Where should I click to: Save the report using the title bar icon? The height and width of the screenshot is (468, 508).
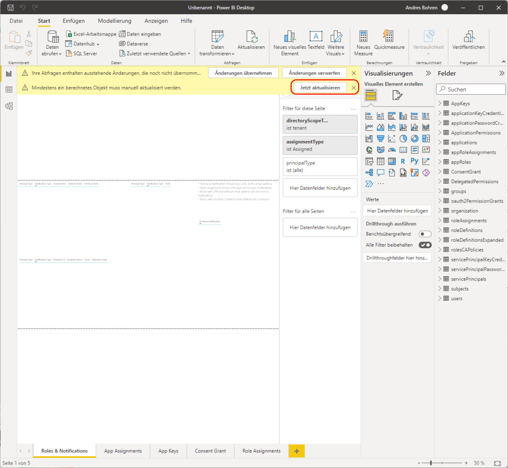(x=10, y=8)
